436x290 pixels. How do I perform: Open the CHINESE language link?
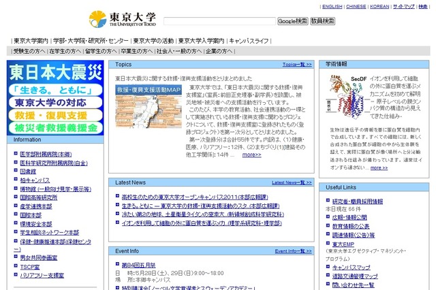(356, 6)
